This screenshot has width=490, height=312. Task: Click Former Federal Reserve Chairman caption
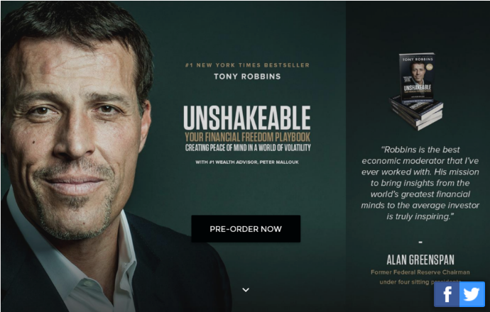point(420,272)
